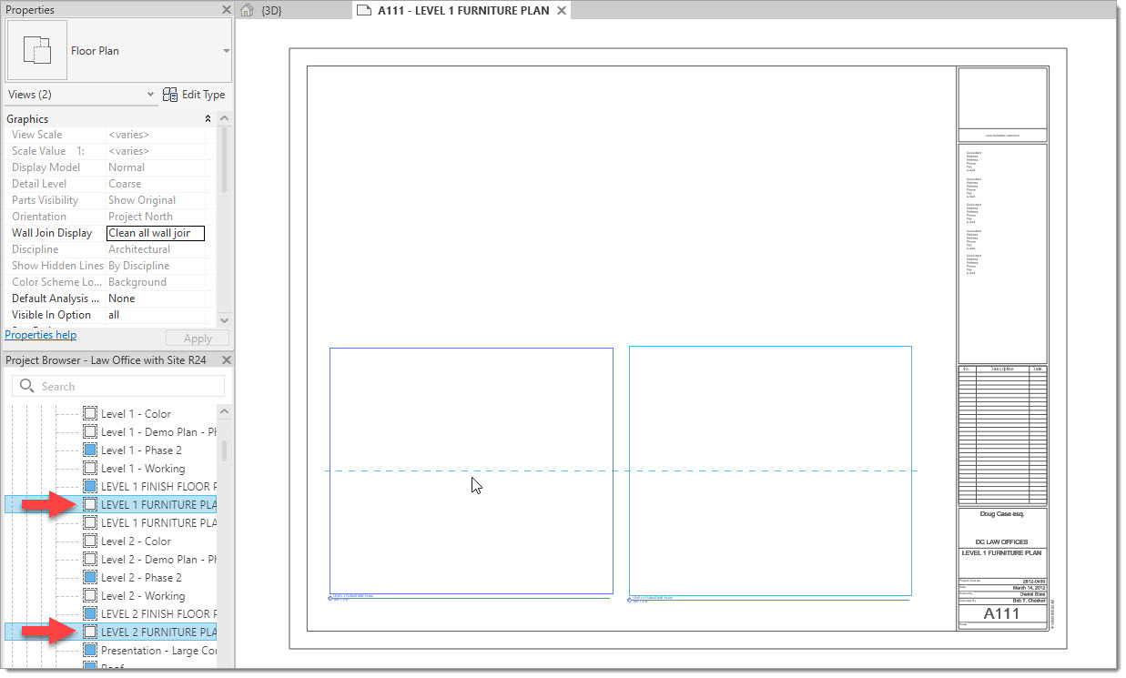Click the Project Browser search field
The image size is (1126, 678).
click(x=127, y=386)
